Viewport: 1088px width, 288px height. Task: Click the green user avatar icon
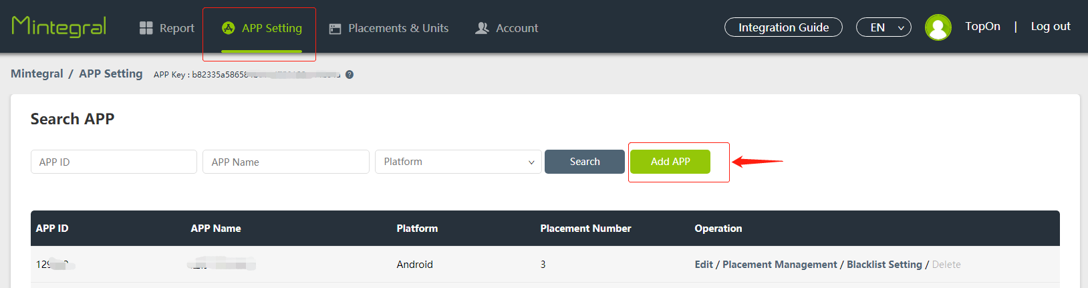[938, 27]
